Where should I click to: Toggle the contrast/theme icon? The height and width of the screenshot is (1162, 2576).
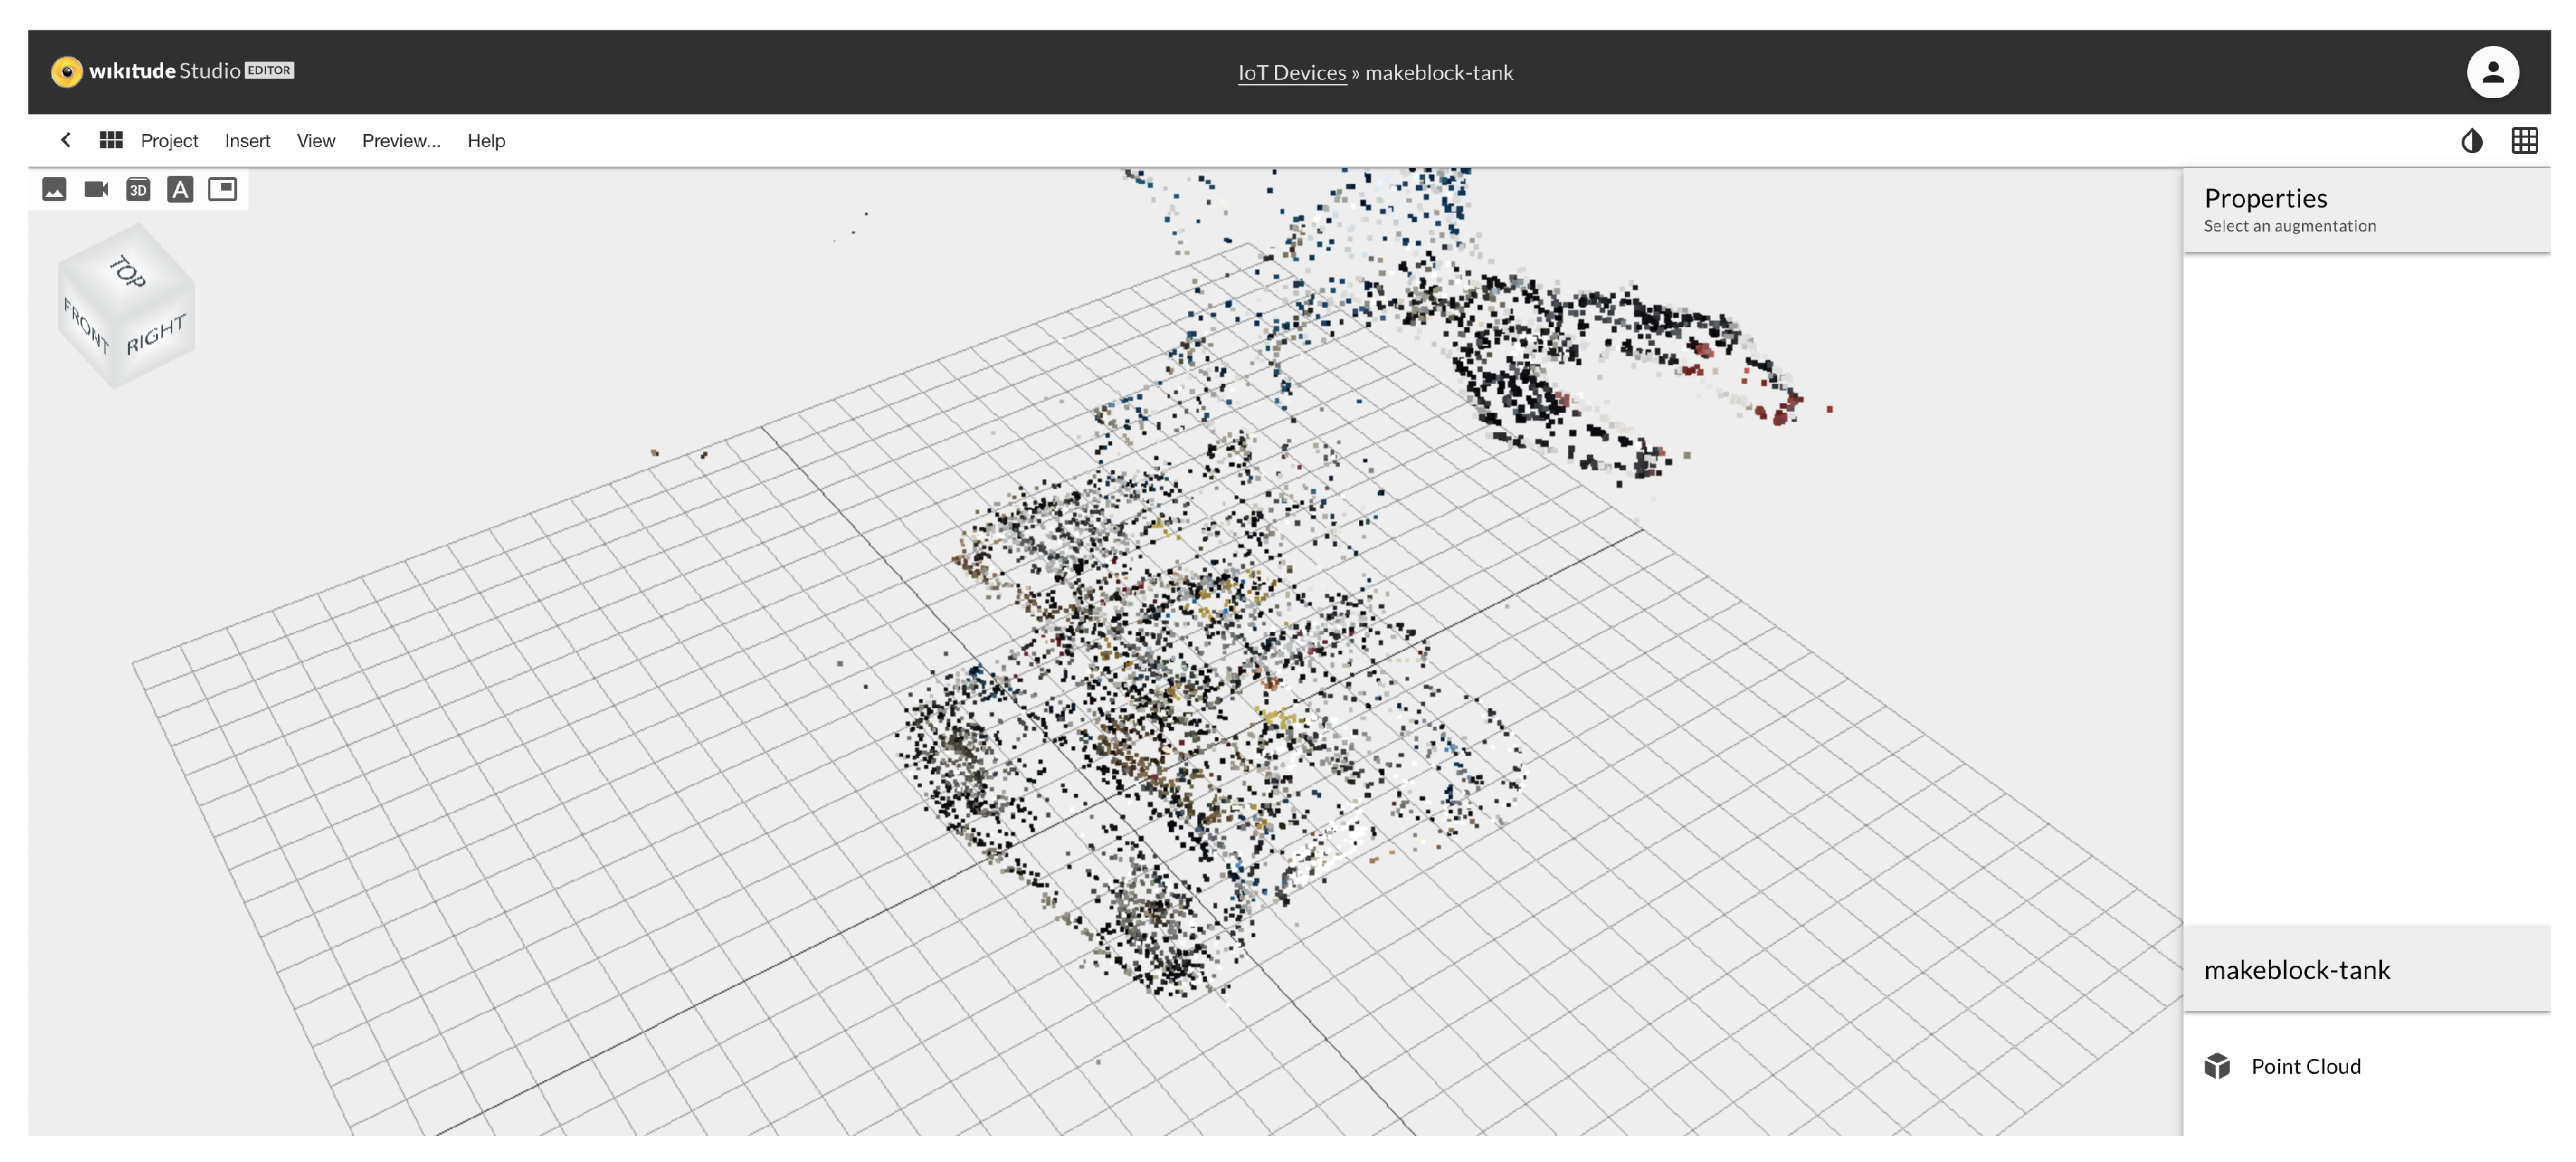point(2471,141)
